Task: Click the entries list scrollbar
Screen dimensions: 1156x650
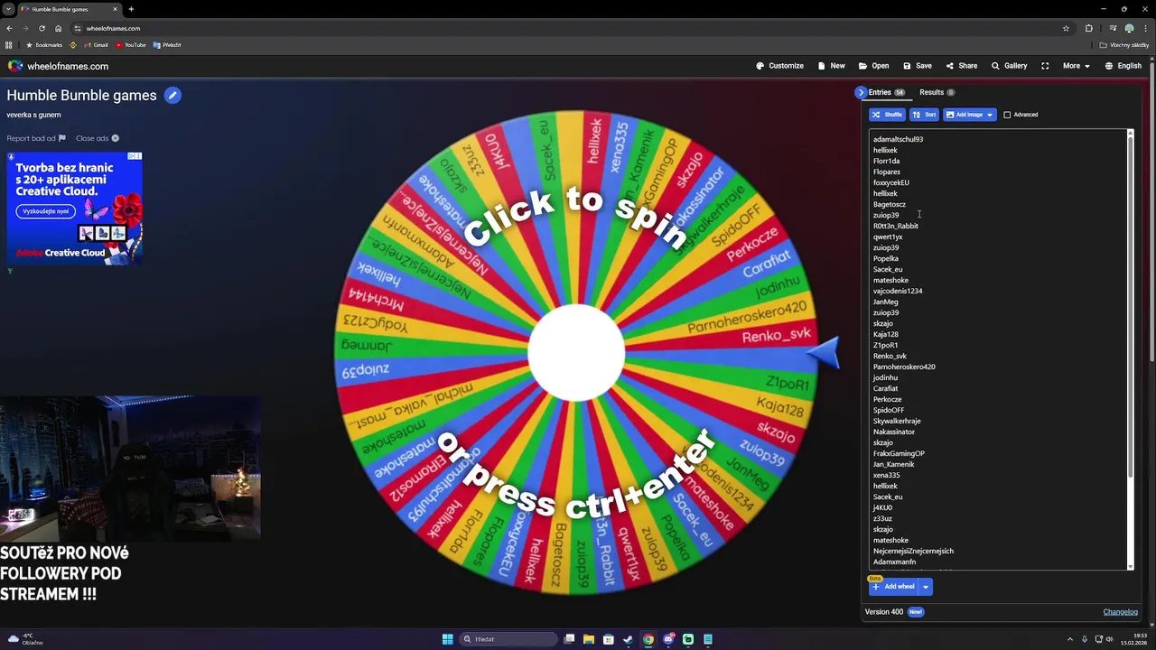Action: click(1130, 307)
